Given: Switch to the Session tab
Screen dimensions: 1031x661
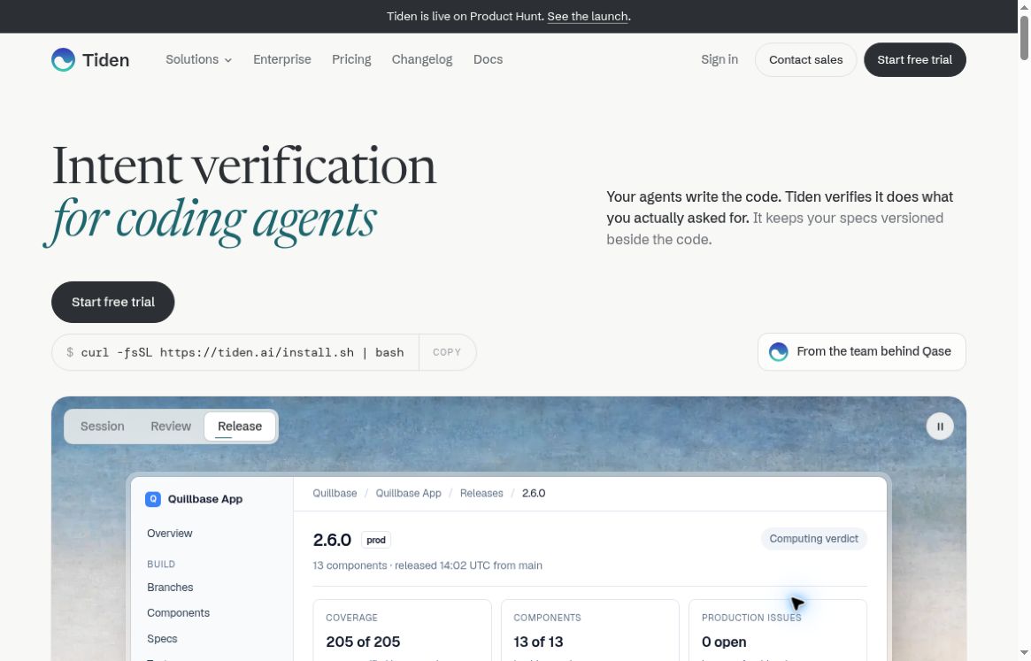Looking at the screenshot, I should tap(102, 427).
